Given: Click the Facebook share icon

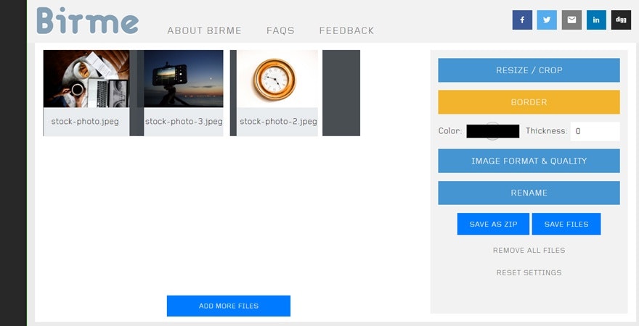Looking at the screenshot, I should [522, 20].
